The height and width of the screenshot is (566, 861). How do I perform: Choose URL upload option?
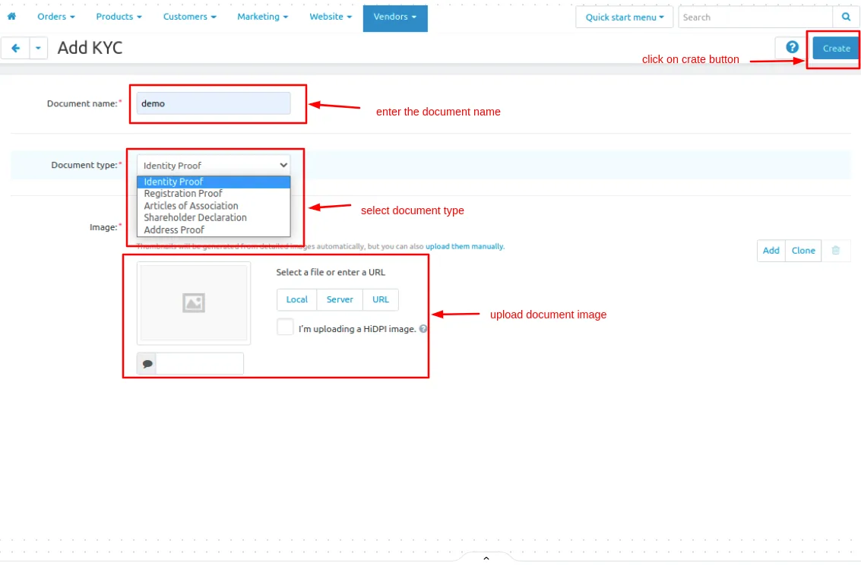[x=381, y=299]
